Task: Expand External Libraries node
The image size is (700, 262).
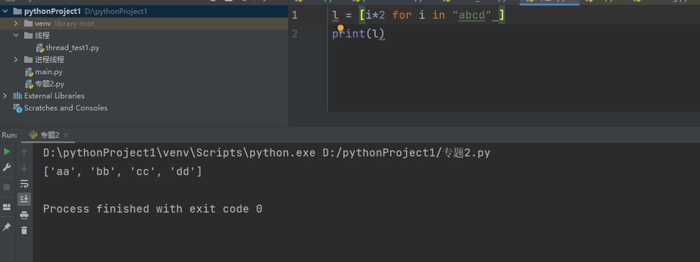Action: coord(5,96)
